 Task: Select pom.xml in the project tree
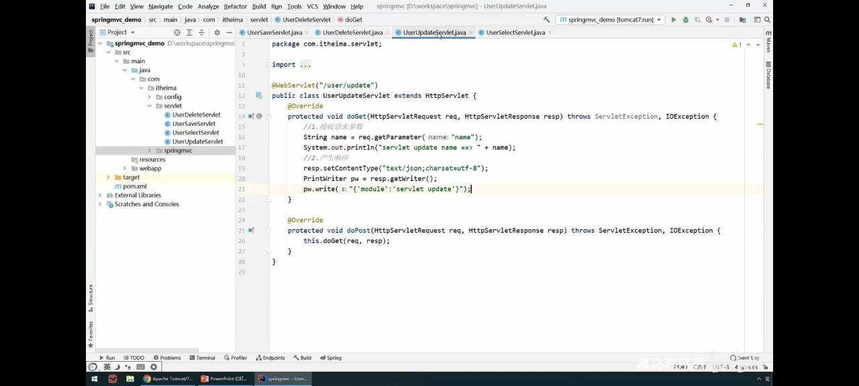(x=134, y=186)
